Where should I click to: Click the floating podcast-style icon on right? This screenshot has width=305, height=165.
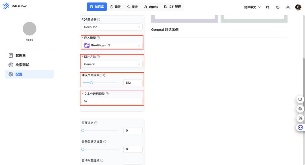[x=300, y=109]
